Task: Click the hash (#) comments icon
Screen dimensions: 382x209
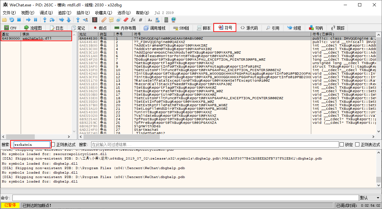Action: 140,20
